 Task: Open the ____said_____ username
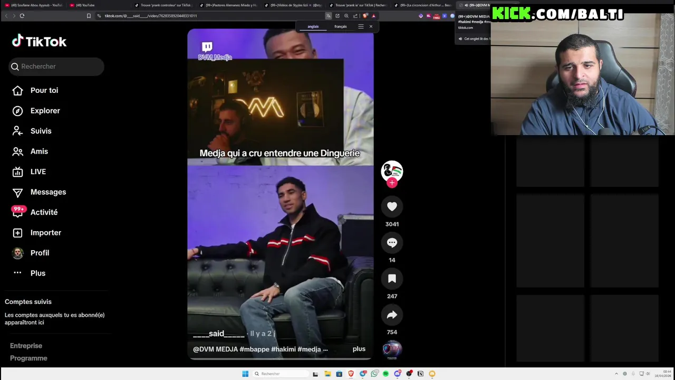coord(219,334)
